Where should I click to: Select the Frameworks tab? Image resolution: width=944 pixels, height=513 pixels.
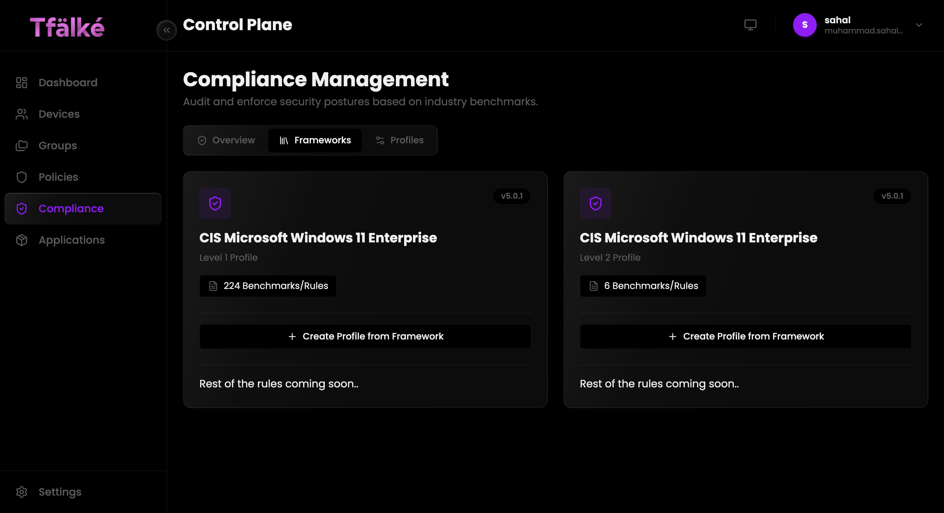click(x=315, y=140)
